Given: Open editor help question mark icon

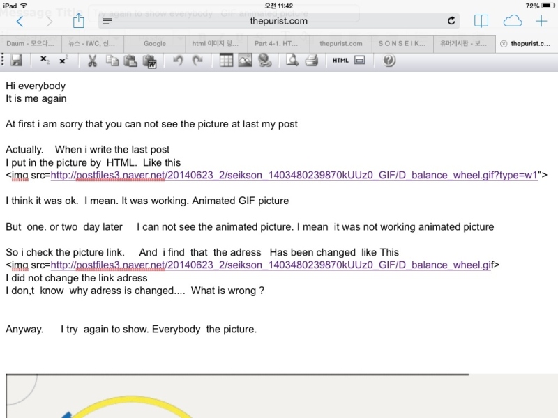Looking at the screenshot, I should tap(389, 61).
